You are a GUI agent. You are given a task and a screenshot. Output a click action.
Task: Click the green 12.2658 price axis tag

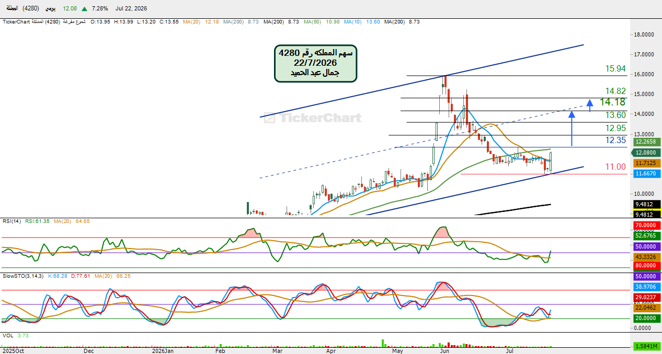pyautogui.click(x=647, y=142)
